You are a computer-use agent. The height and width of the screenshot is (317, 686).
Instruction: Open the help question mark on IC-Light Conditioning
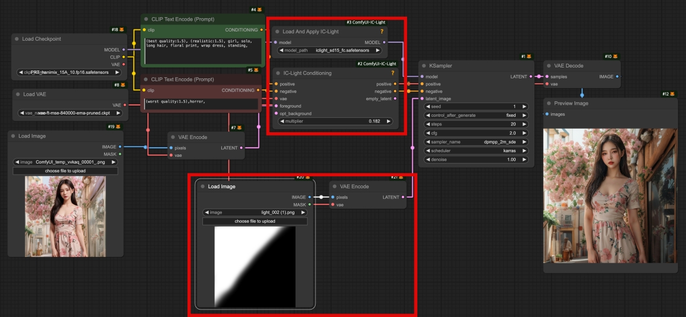pyautogui.click(x=392, y=73)
